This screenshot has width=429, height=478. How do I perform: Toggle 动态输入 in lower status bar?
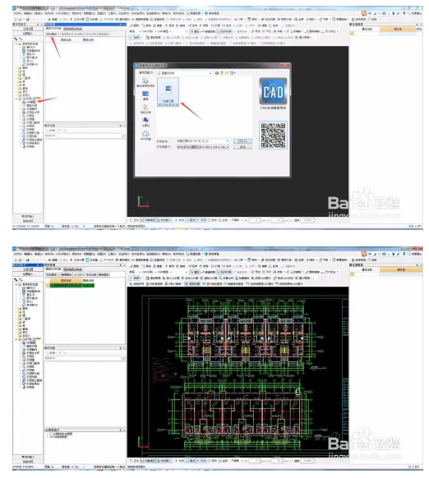tap(164, 461)
